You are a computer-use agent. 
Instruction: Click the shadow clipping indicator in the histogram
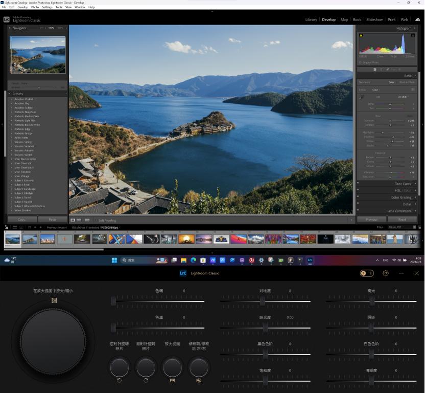coord(361,36)
